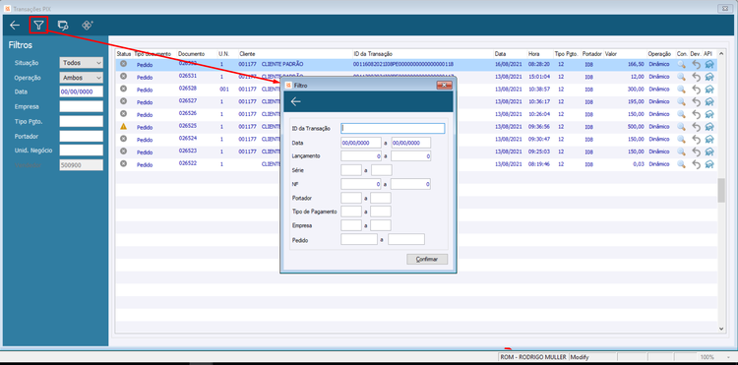Click the Data column header
The image size is (738, 365).
500,54
